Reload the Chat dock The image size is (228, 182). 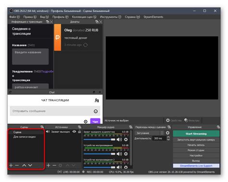(x=11, y=92)
